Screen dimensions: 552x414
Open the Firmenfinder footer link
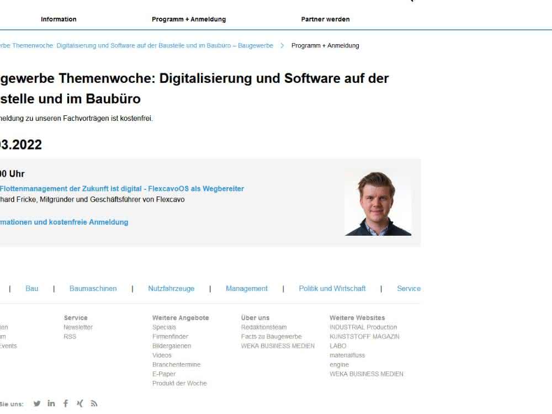171,337
